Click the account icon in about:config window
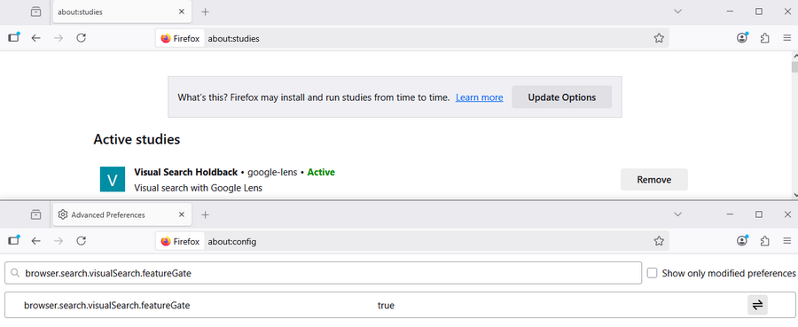 point(742,241)
